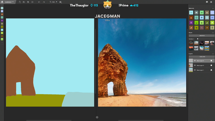Click the export icon in toolbar
Image resolution: width=215 pixels, height=121 pixels.
coord(32,2)
